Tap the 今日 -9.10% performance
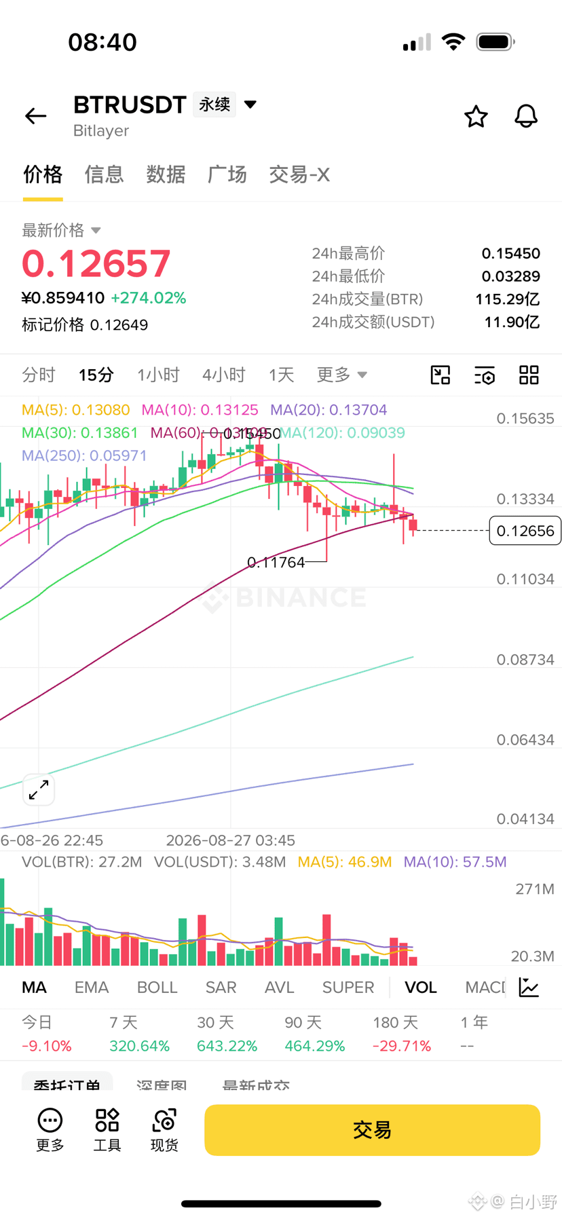This screenshot has width=562, height=1219. tap(46, 1034)
